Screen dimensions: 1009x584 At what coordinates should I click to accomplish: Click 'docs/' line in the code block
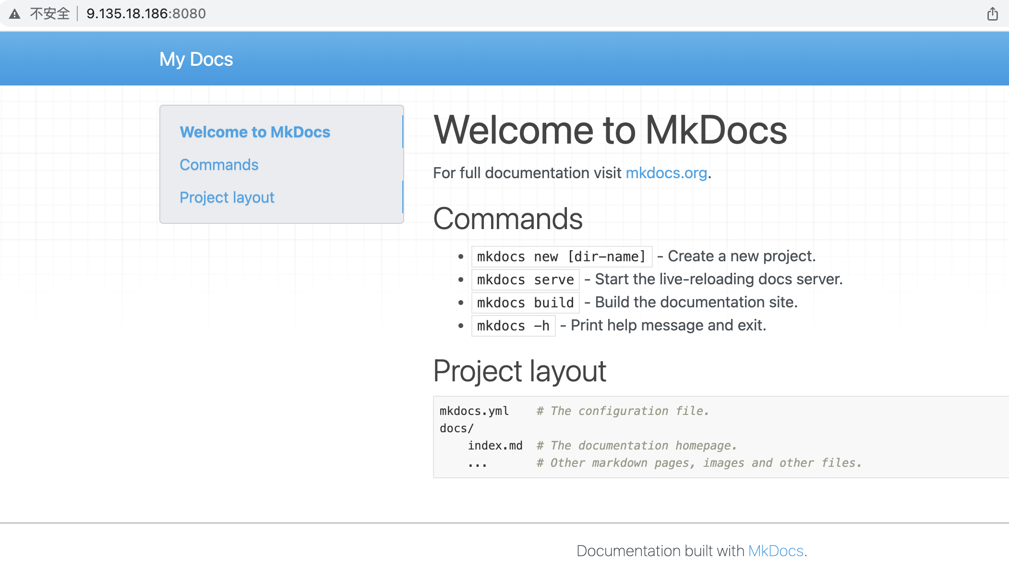click(x=456, y=428)
